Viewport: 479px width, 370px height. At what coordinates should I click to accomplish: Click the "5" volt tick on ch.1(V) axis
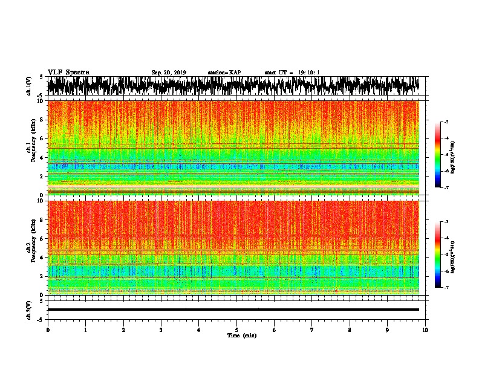click(x=42, y=77)
